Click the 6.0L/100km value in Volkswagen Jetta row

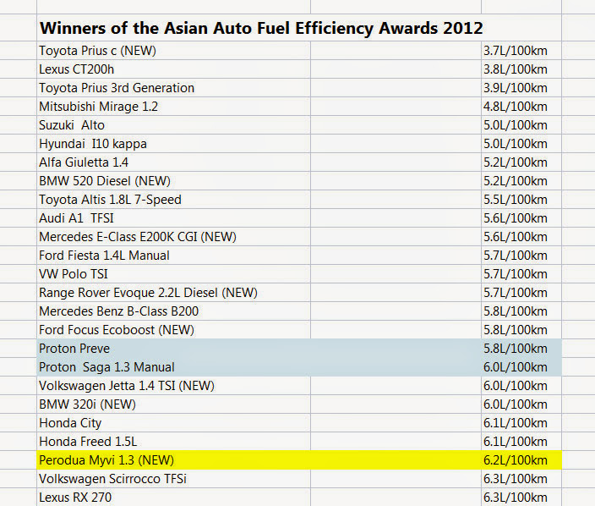click(521, 386)
